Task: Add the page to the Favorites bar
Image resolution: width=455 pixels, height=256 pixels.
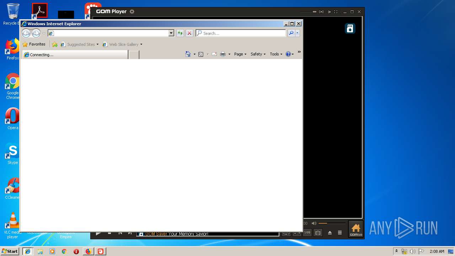Action: pos(55,44)
